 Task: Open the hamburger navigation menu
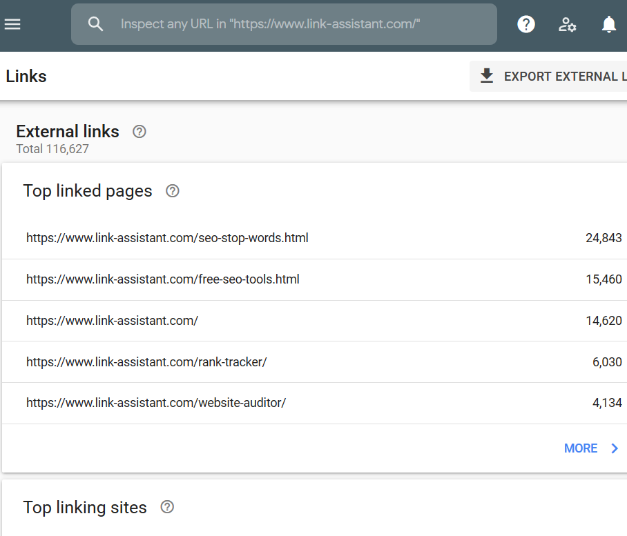[x=12, y=24]
